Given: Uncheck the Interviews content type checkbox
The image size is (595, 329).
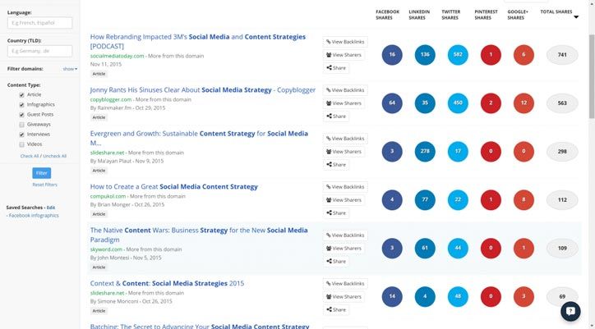Looking at the screenshot, I should (21, 135).
